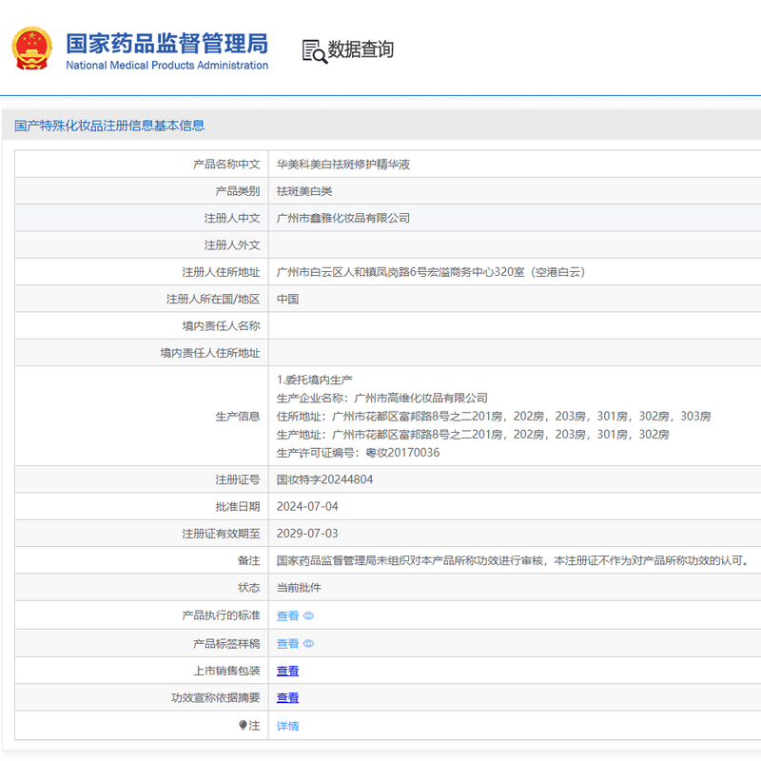This screenshot has height=761, width=761.
Task: Open the 详情 link in the 注 row
Action: tap(287, 726)
